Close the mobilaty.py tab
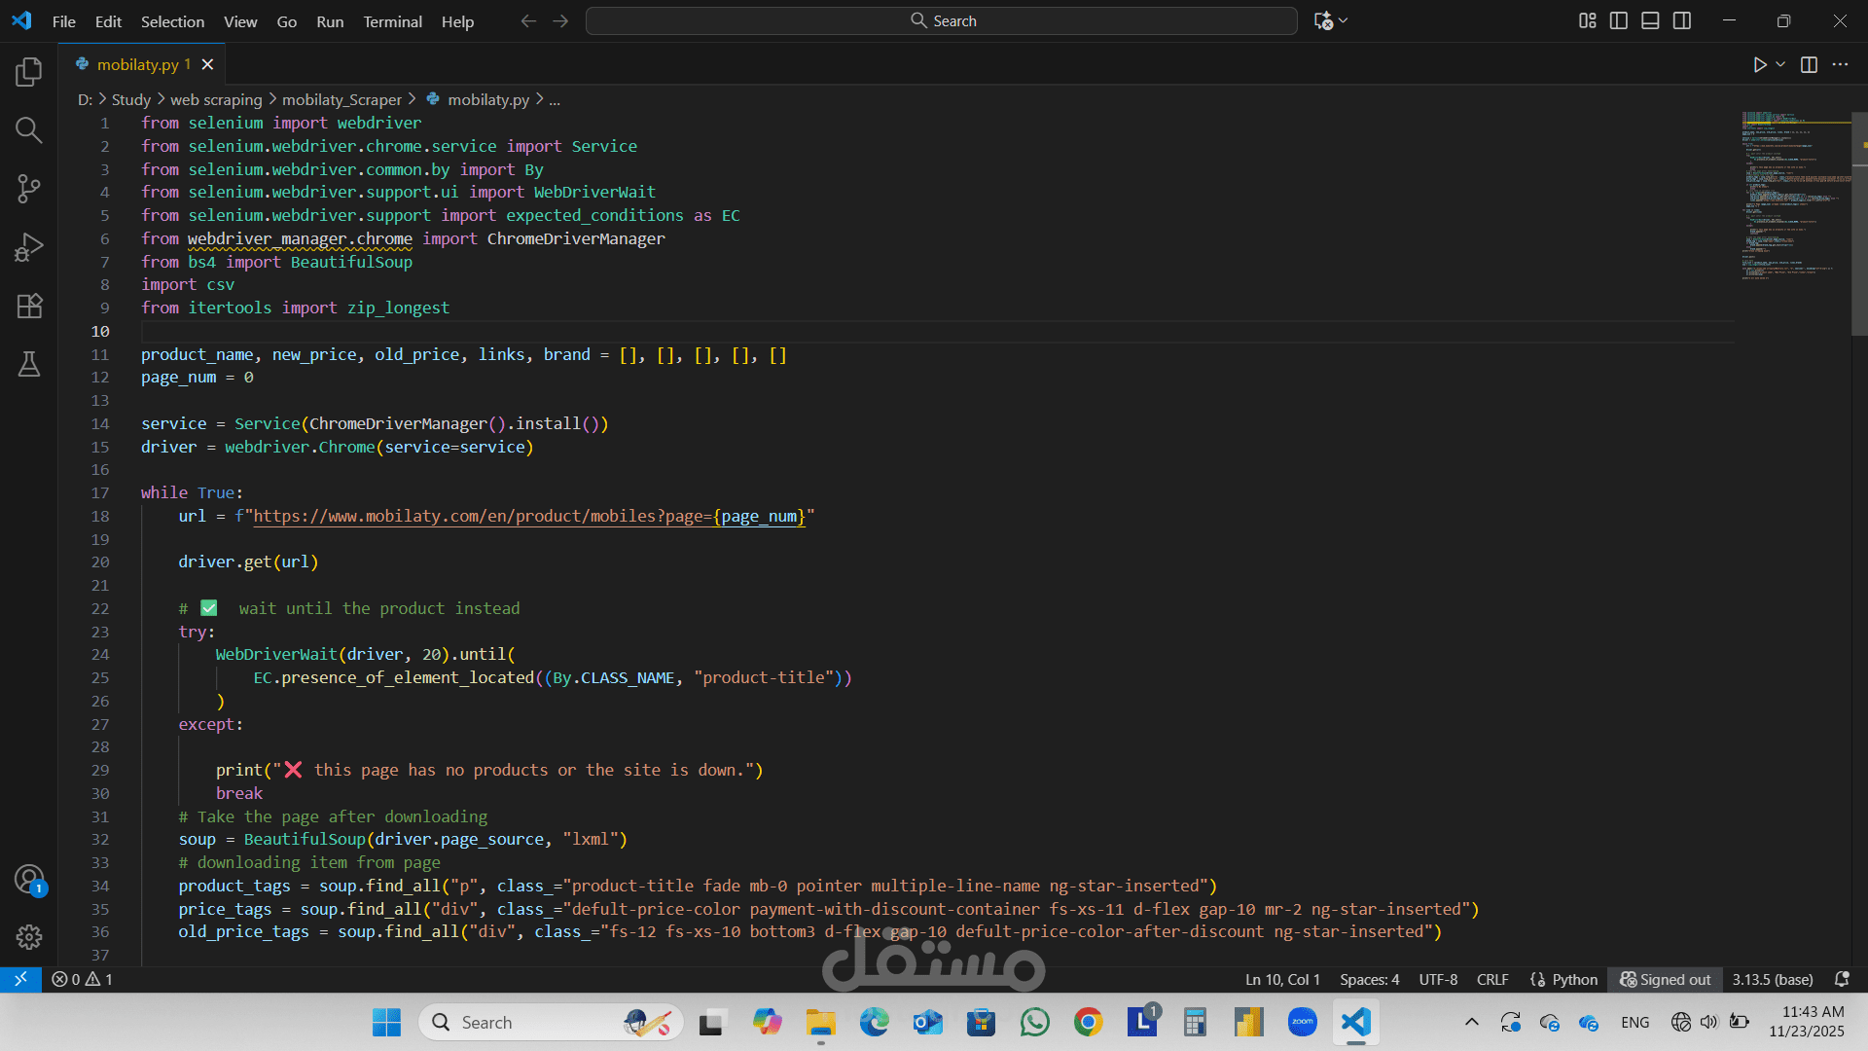Viewport: 1868px width, 1051px height. [x=207, y=64]
